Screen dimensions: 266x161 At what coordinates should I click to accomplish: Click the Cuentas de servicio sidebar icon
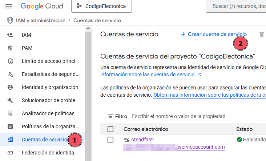[10, 140]
